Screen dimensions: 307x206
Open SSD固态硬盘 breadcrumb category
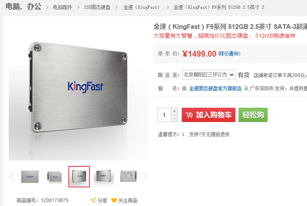pos(97,8)
